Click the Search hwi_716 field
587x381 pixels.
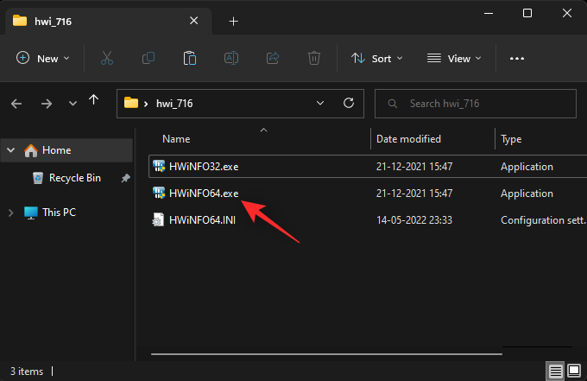coord(483,104)
